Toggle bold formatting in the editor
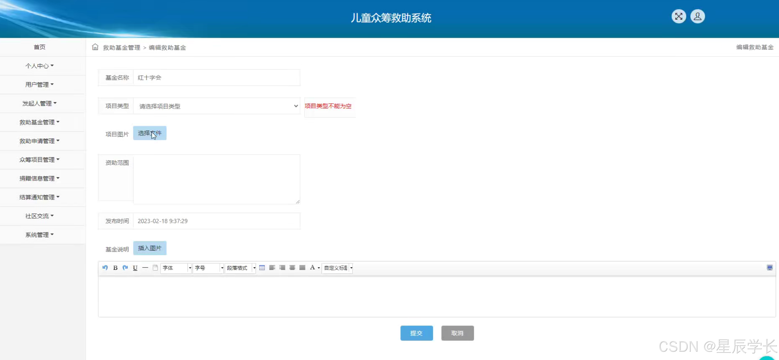Screen dimensions: 779x360 coord(115,267)
